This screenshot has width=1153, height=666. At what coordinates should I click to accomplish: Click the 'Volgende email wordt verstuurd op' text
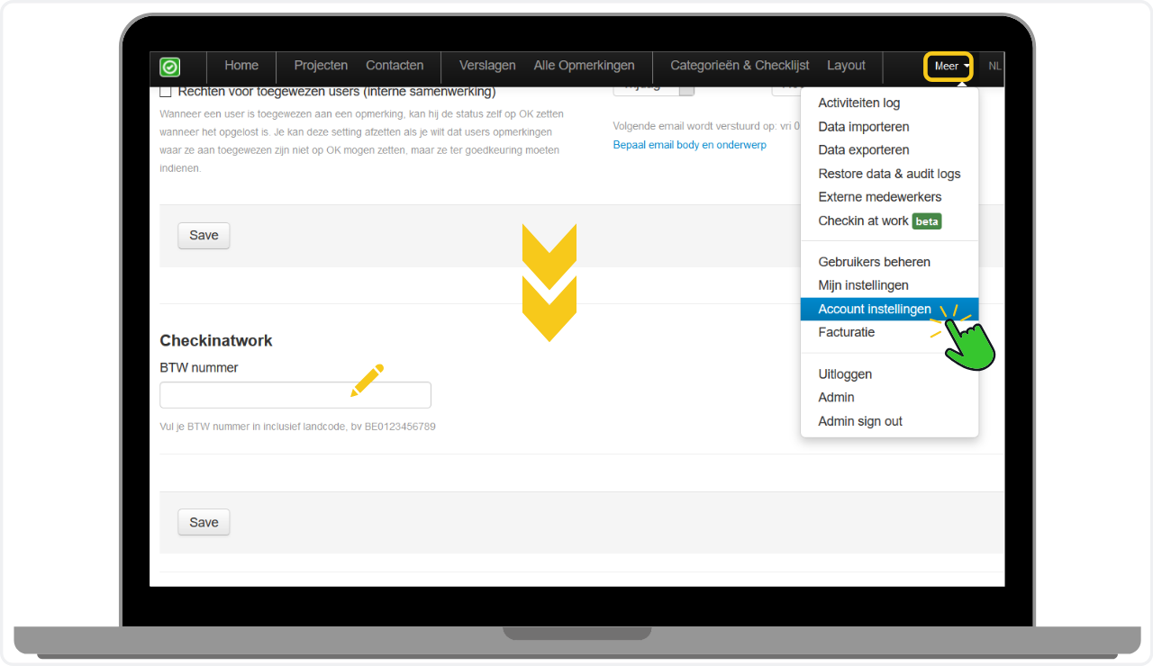tap(707, 126)
